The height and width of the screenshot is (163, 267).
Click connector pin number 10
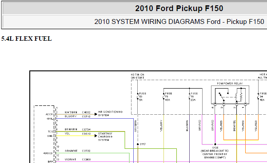click(x=58, y=147)
